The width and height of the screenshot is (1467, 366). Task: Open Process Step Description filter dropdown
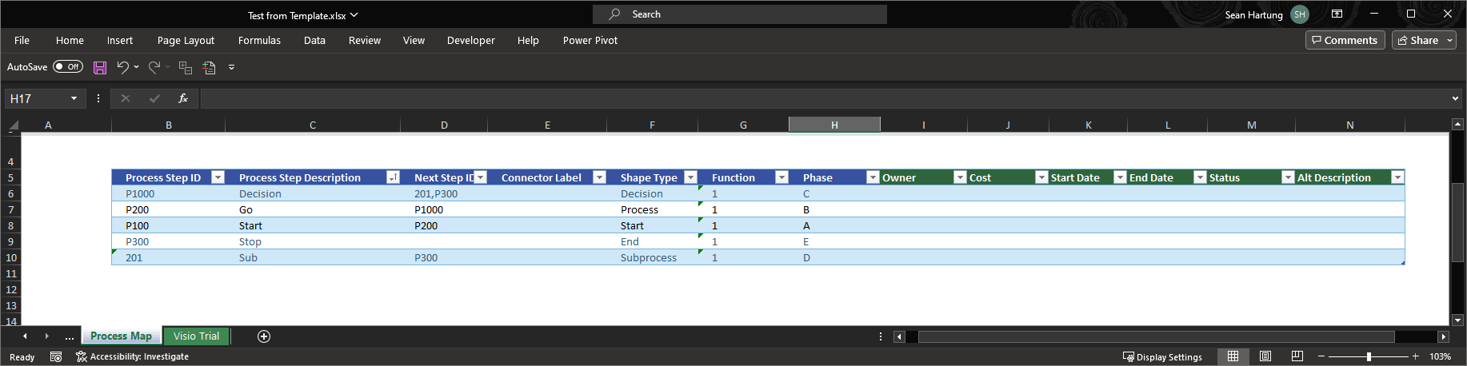click(393, 177)
